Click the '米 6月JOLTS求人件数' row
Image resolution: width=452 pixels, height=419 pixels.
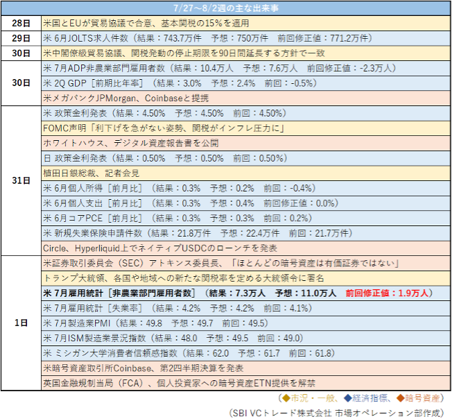pyautogui.click(x=246, y=38)
